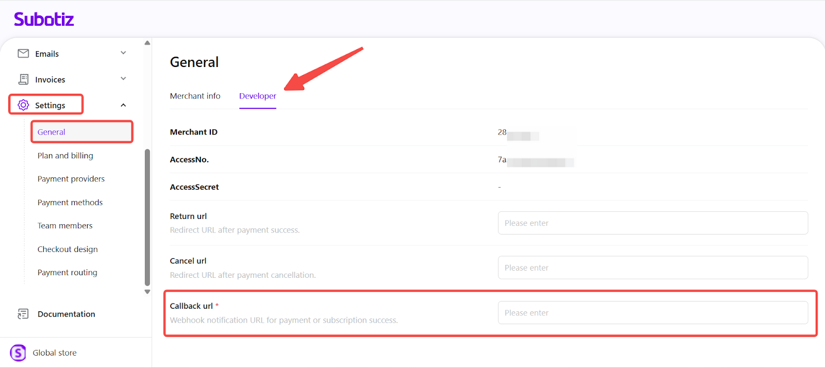
Task: Switch to the Merchant info tab
Action: [x=195, y=96]
